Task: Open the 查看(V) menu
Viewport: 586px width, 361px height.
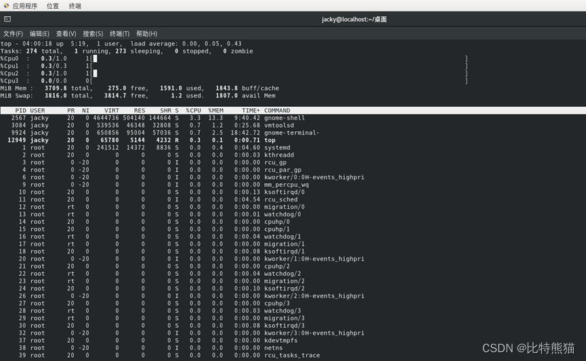Action: pyautogui.click(x=66, y=34)
